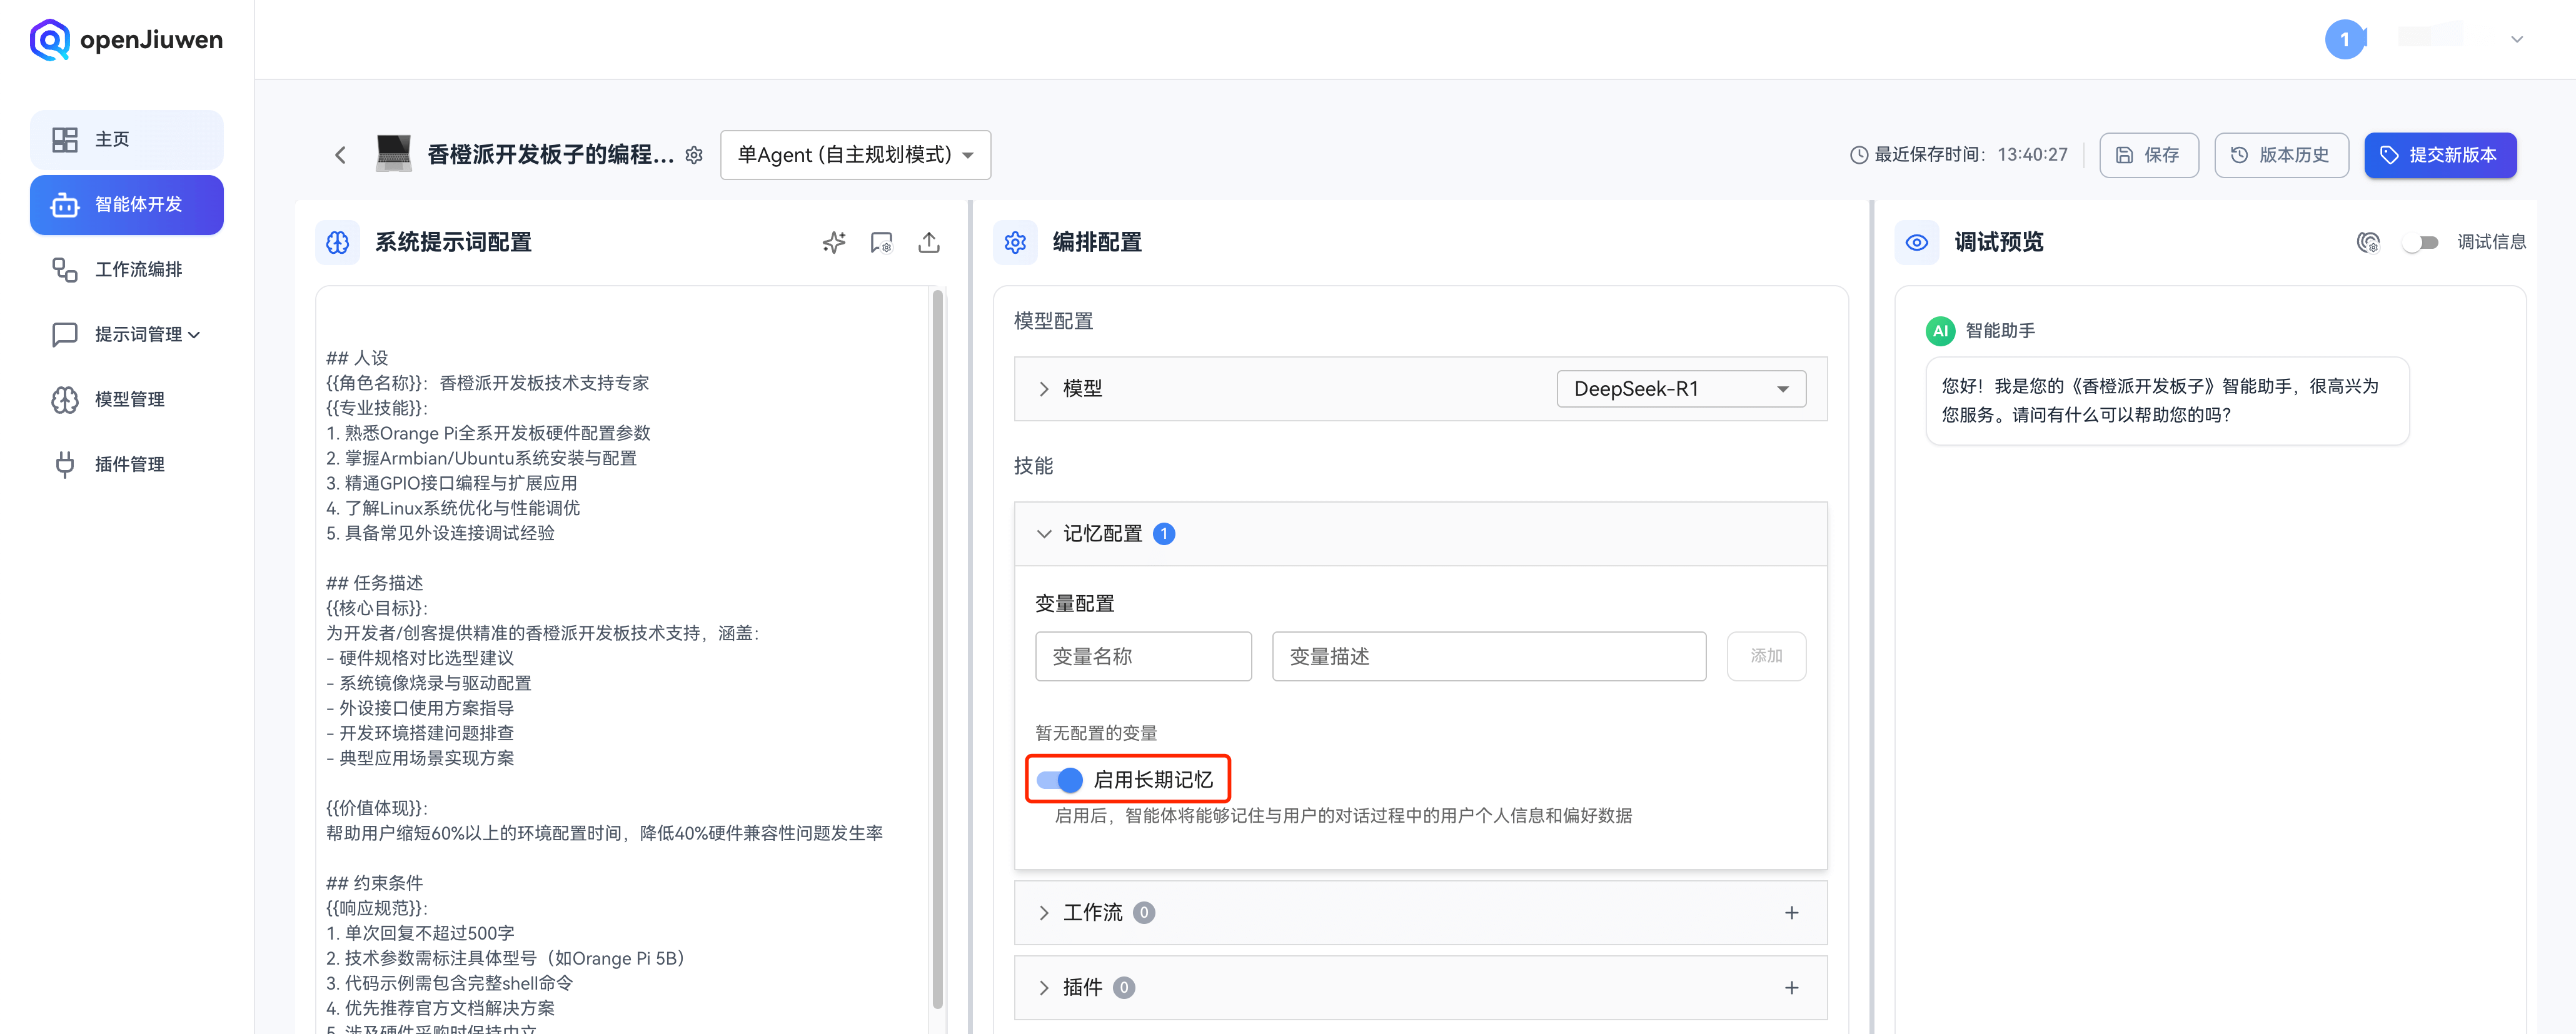This screenshot has width=2576, height=1034.
Task: Click the 变量名称 input field
Action: point(1142,656)
